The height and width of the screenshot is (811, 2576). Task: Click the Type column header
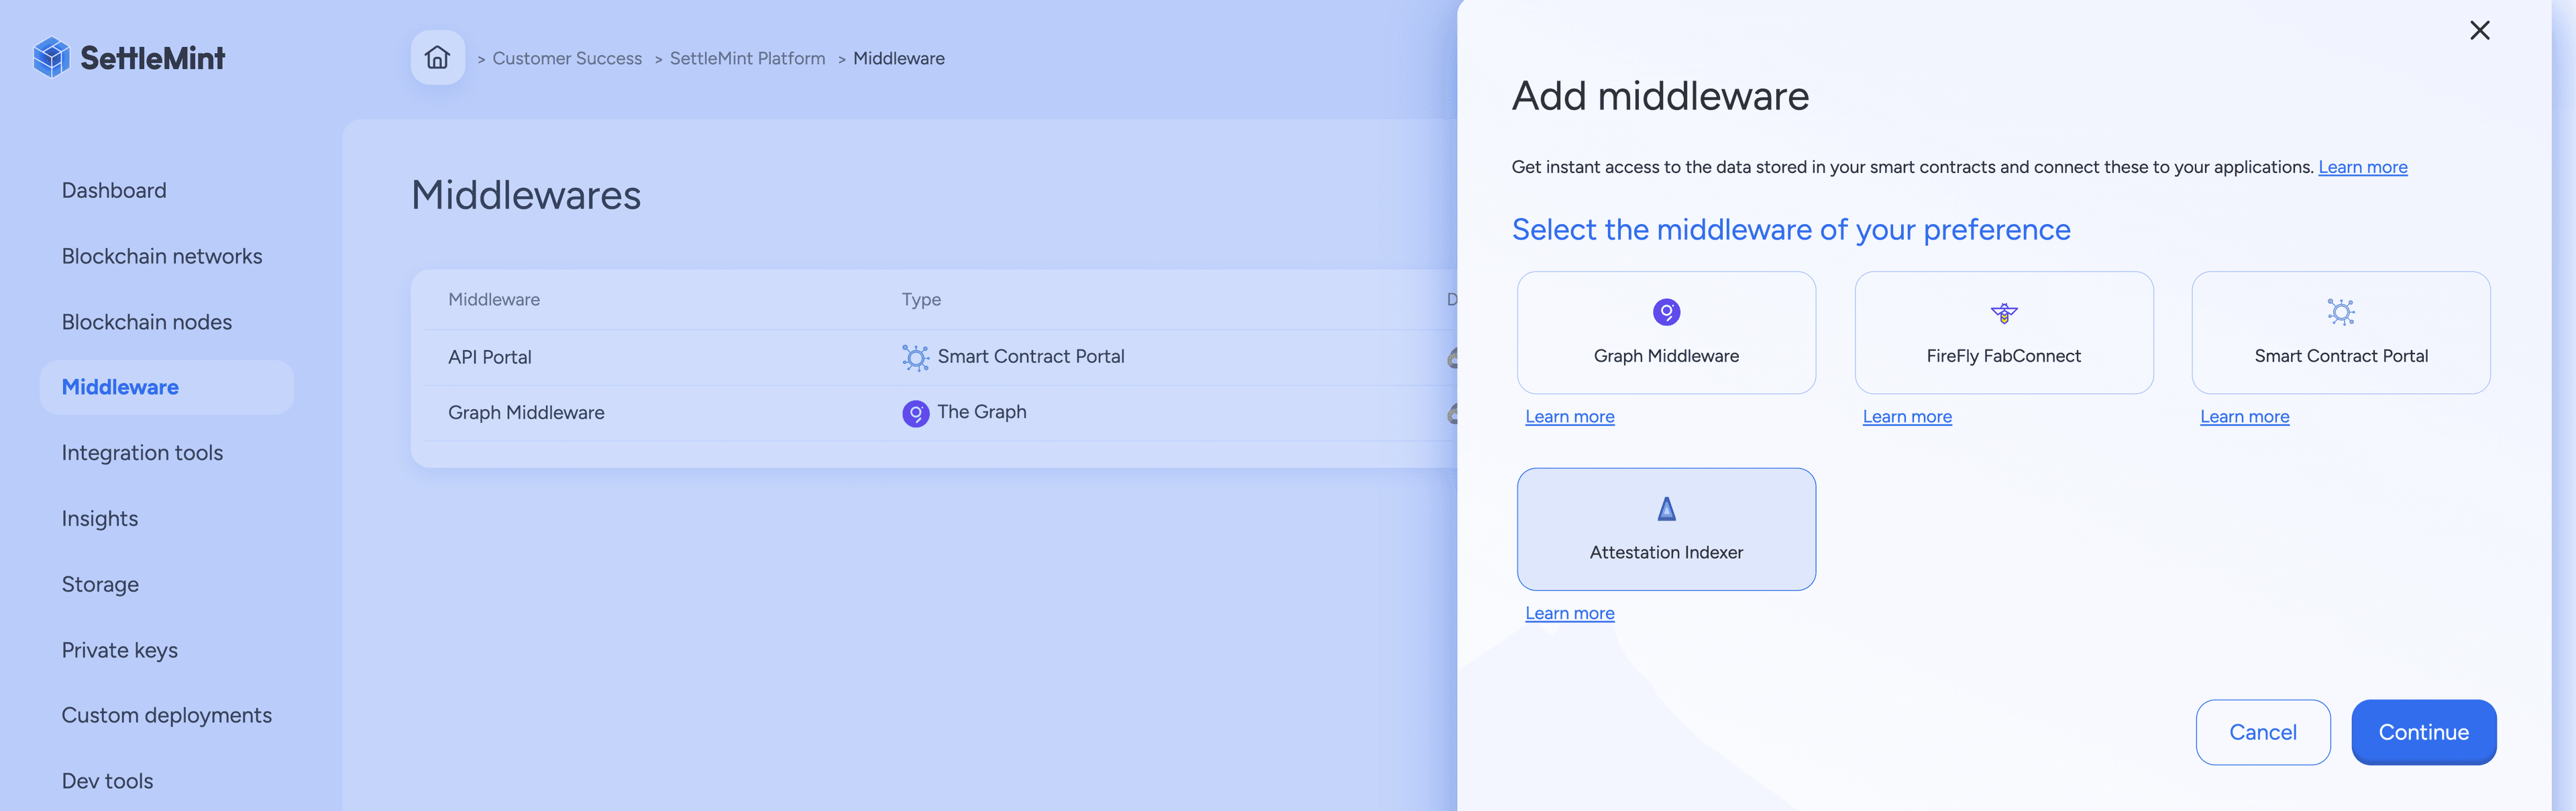(921, 299)
